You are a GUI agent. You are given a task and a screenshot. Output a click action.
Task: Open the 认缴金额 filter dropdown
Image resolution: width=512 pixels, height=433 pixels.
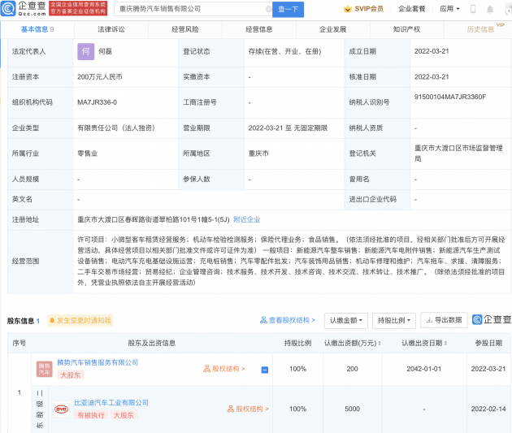point(346,320)
